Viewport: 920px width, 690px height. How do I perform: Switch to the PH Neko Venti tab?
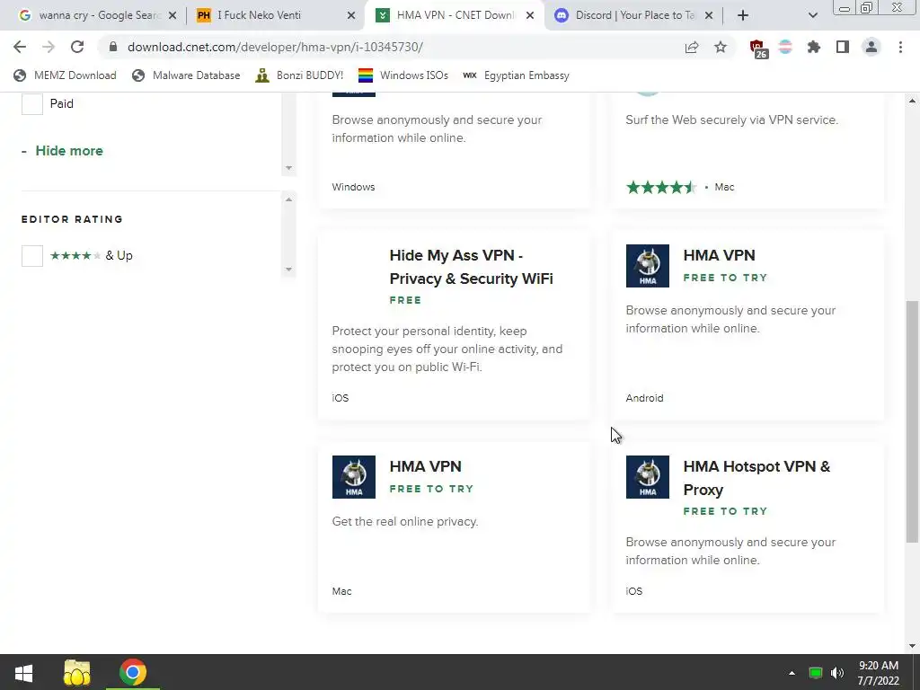(x=276, y=15)
